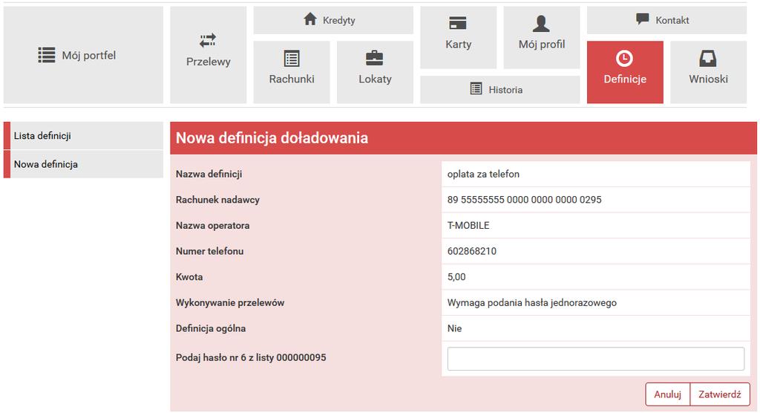
Task: Open the Mój portfel list icon
Action: click(x=47, y=55)
